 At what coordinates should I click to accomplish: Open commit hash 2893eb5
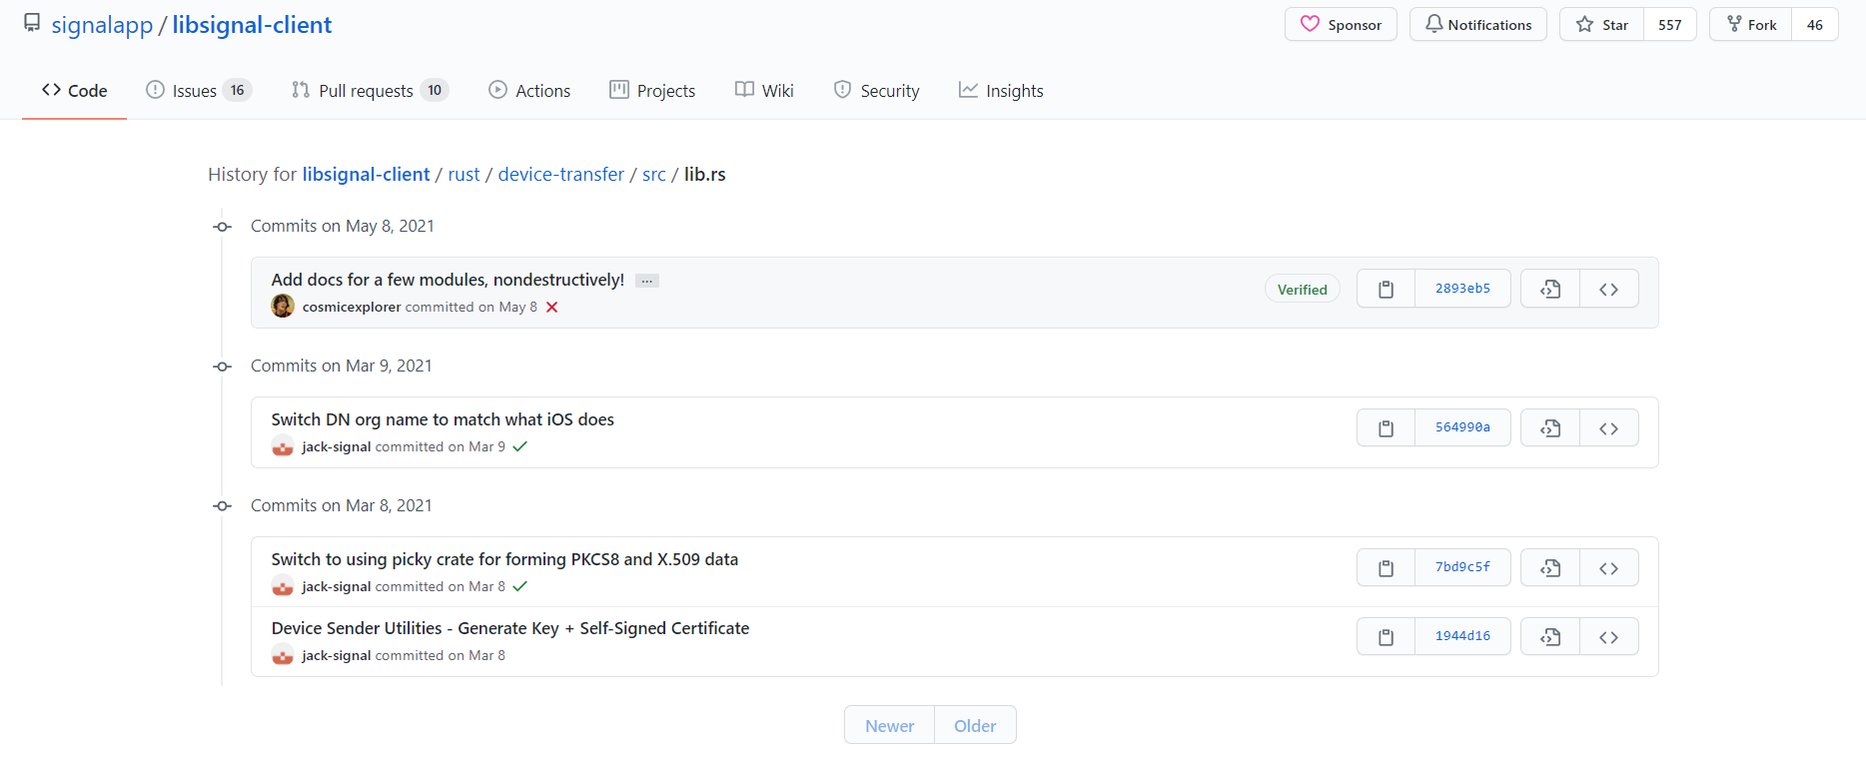1462,289
